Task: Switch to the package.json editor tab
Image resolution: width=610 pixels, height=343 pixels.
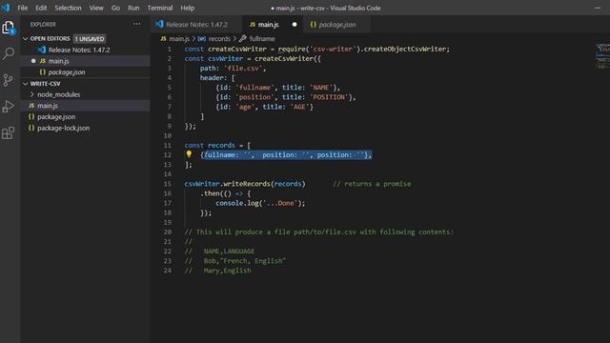Action: coord(336,25)
